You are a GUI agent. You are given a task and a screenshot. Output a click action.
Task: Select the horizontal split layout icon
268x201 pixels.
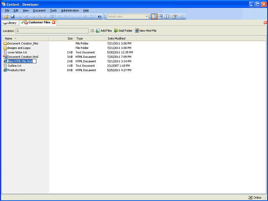click(x=160, y=17)
